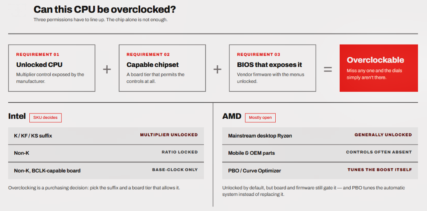Click the equals sign before Overclockable

click(327, 69)
